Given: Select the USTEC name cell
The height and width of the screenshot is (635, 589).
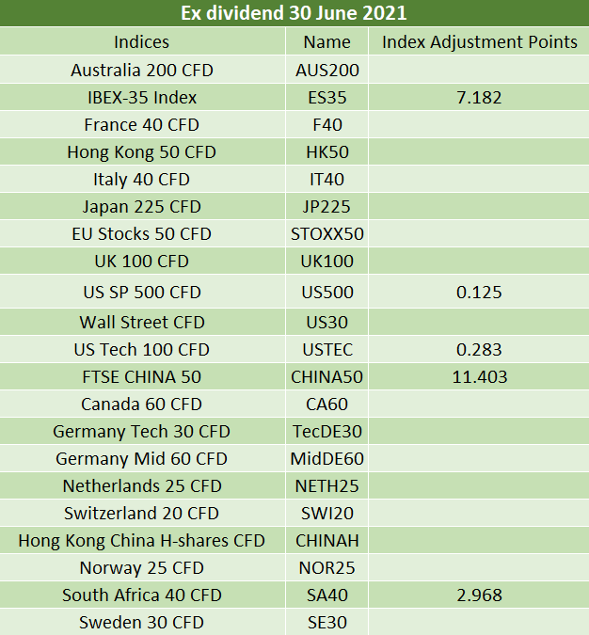Looking at the screenshot, I should pos(327,350).
